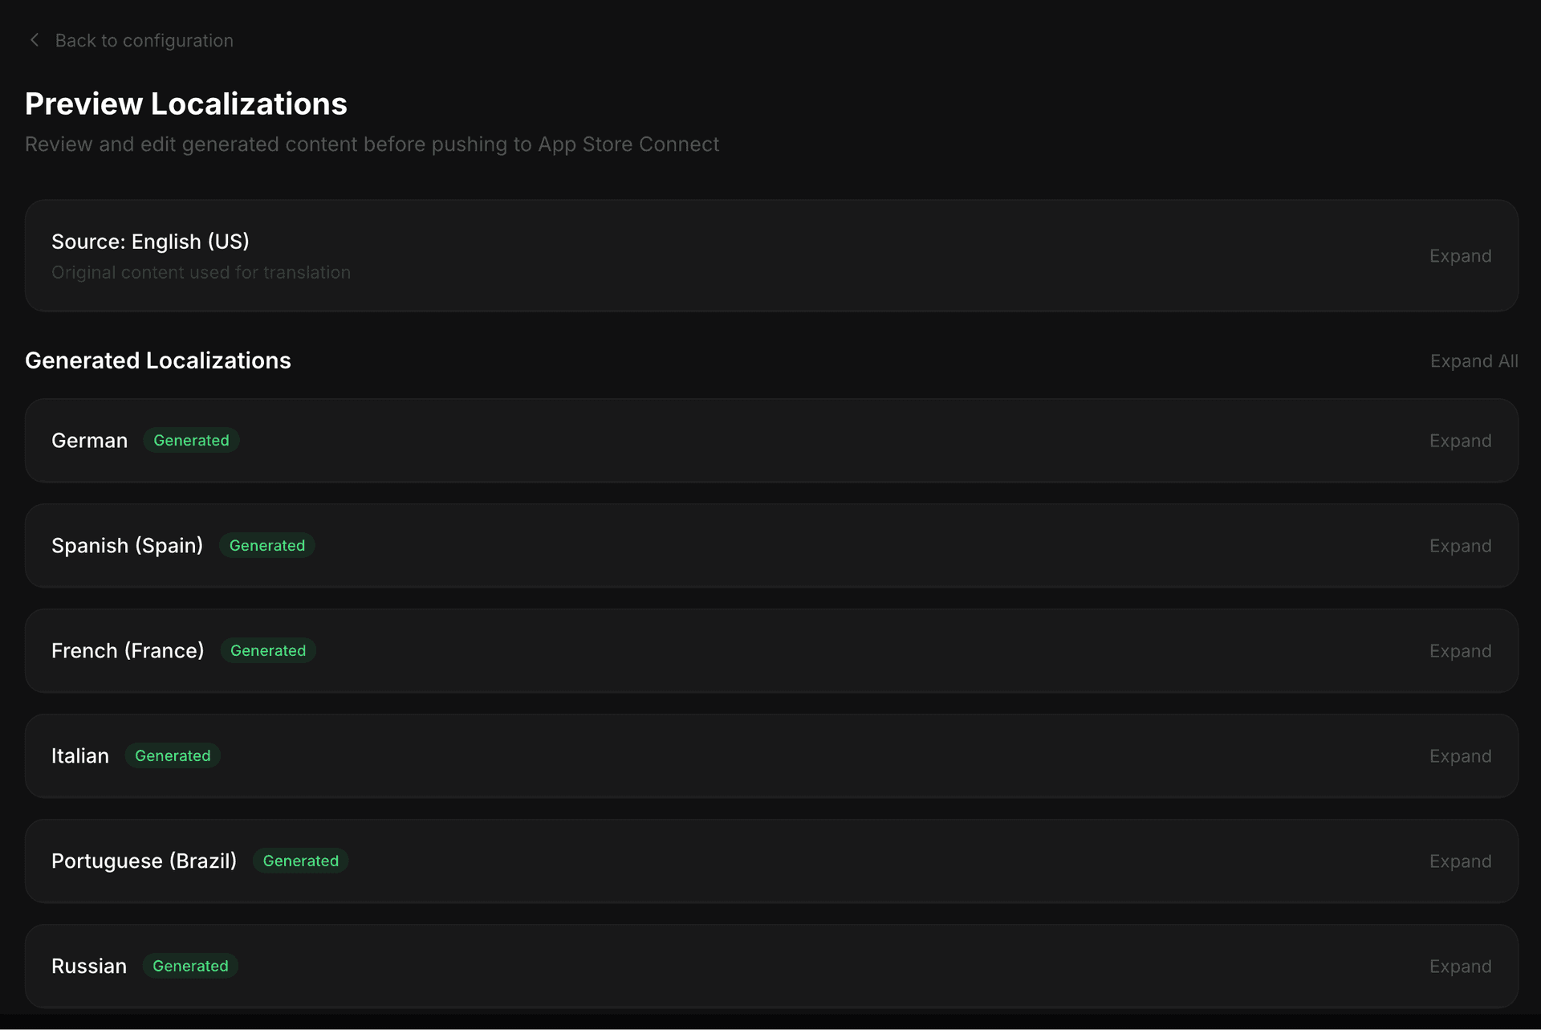Click the French (France) Generated badge
The width and height of the screenshot is (1541, 1030).
point(268,651)
